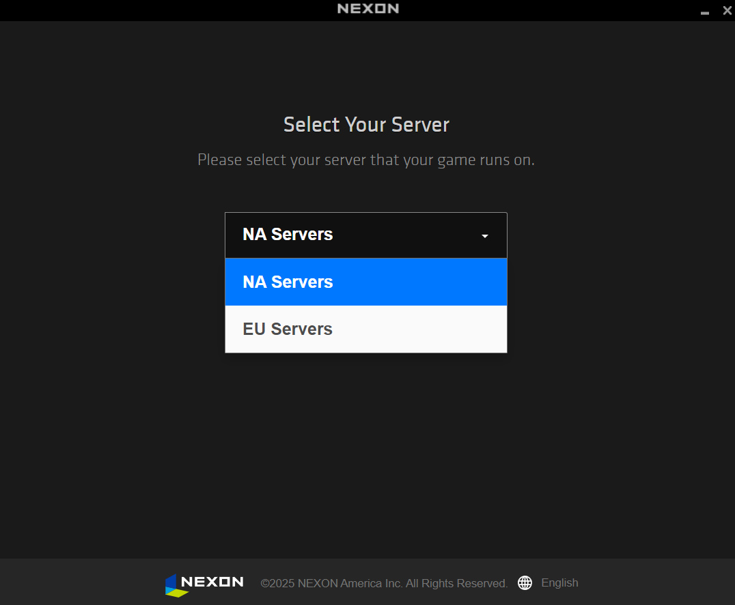Choose the highlighted NA Servers option
The height and width of the screenshot is (605, 735).
(365, 282)
